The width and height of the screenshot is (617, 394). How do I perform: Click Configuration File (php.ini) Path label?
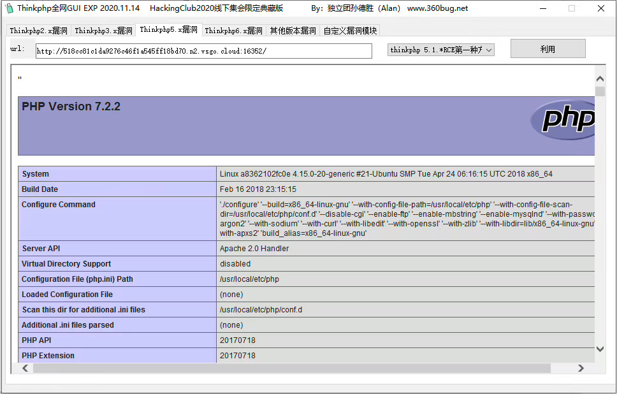click(77, 279)
